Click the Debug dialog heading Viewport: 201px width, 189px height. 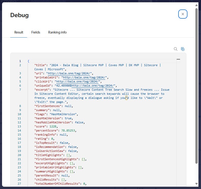tap(19, 15)
